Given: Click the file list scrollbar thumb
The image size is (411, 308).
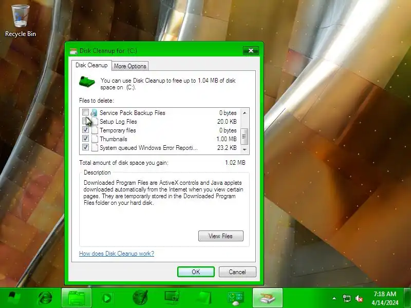Looking at the screenshot, I should [245, 137].
